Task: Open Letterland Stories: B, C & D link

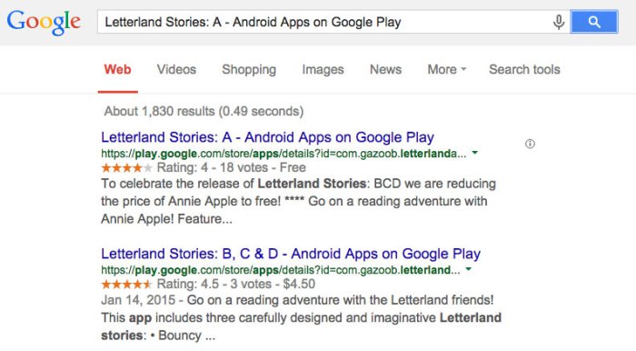Action: pos(291,254)
